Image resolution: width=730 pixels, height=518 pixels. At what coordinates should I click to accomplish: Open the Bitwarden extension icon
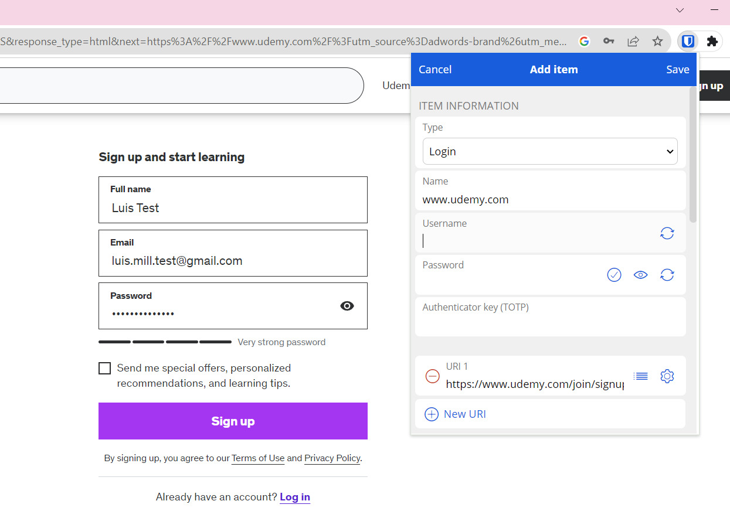[x=687, y=41]
